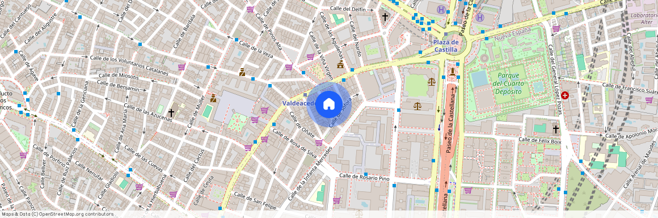Select the lower courthouse scales icon
Viewport: 658px width, 218px height.
[x=417, y=106]
